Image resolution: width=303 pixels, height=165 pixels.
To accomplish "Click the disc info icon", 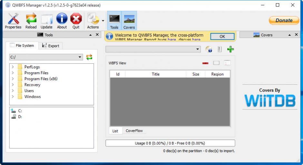I will (x=209, y=49).
